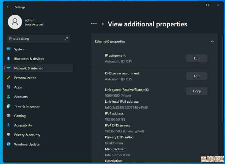Expand the breadcrumb ellipsis menu

(94, 24)
